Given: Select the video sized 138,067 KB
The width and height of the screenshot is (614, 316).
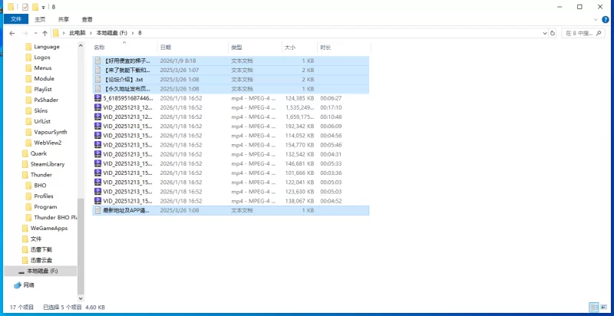Looking at the screenshot, I should pos(231,201).
